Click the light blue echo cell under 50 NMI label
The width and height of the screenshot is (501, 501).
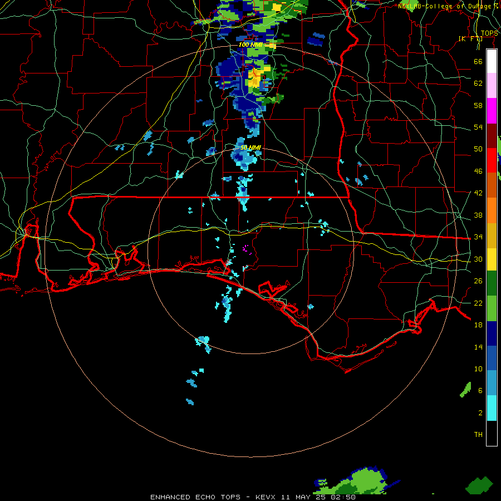tap(245, 156)
